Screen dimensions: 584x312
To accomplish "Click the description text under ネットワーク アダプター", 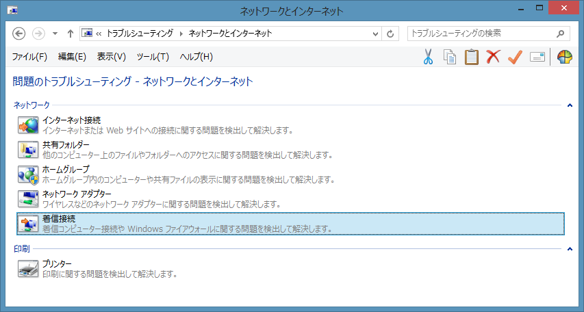I will pos(162,204).
